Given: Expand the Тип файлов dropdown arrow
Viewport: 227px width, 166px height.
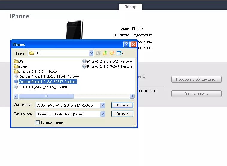Looking at the screenshot, I should coord(102,114).
